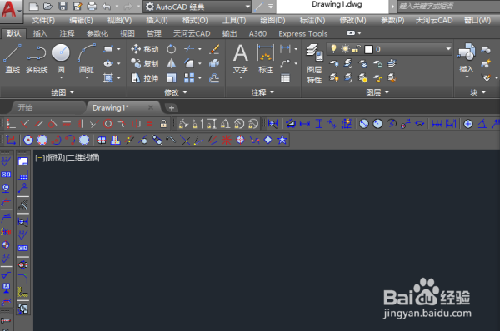Click the red circle constraint icon
500x331 pixels.
click(x=108, y=124)
